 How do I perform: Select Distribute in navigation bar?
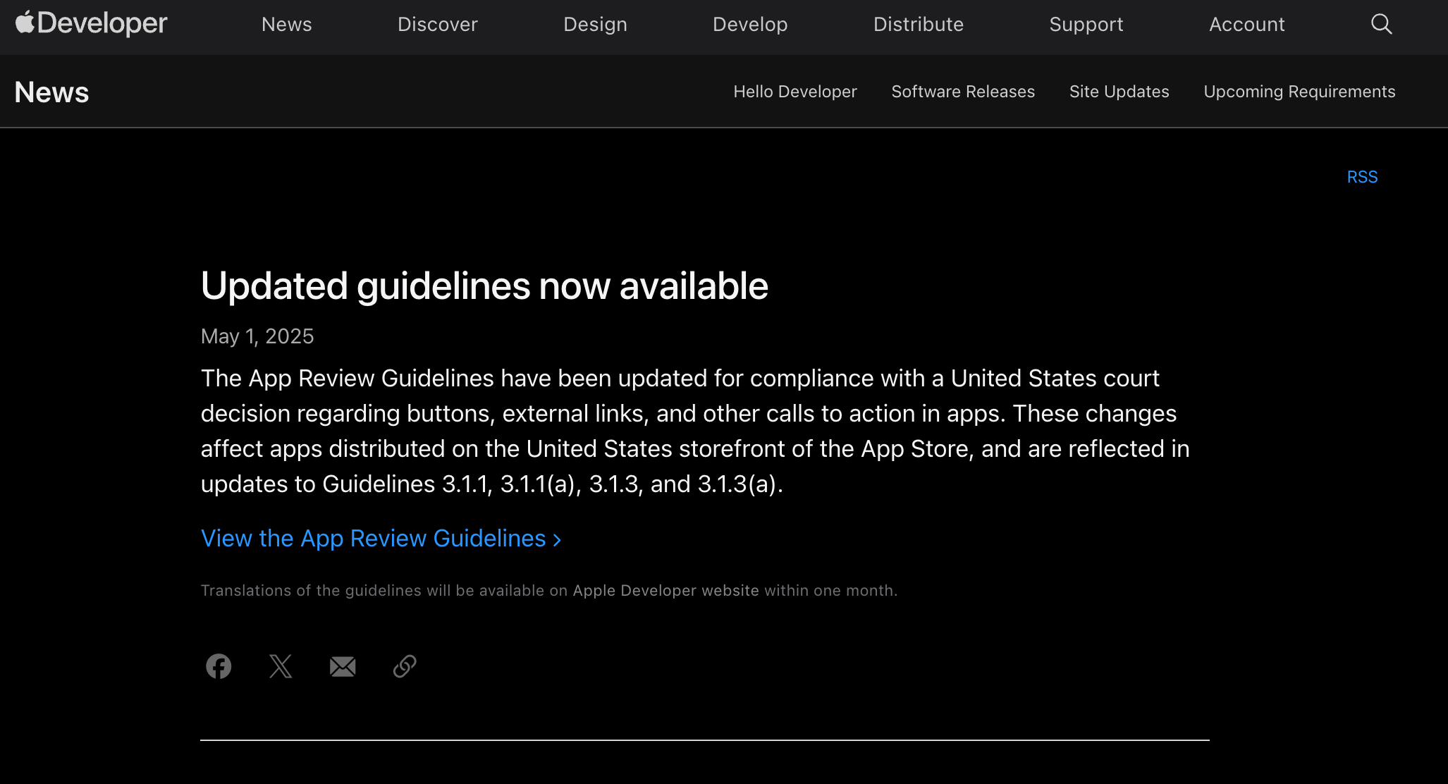918,24
